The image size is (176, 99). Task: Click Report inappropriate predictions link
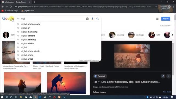click(89, 60)
